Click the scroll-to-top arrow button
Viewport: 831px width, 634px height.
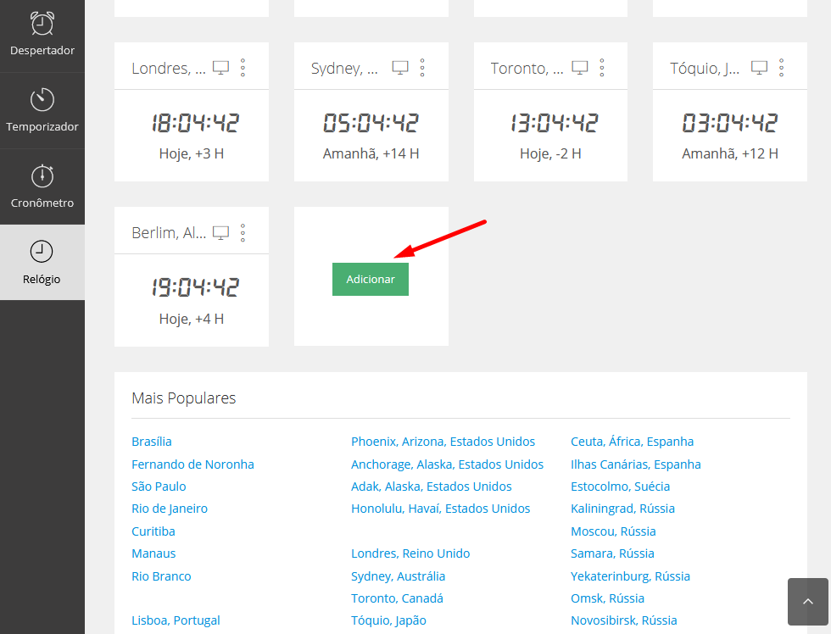(x=807, y=602)
